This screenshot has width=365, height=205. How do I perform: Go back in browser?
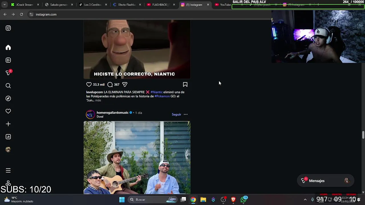pos(5,14)
